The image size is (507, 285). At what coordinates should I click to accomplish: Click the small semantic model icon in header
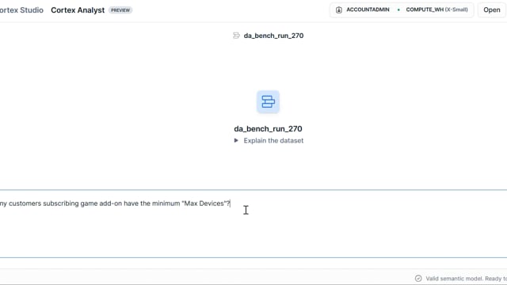tap(236, 36)
